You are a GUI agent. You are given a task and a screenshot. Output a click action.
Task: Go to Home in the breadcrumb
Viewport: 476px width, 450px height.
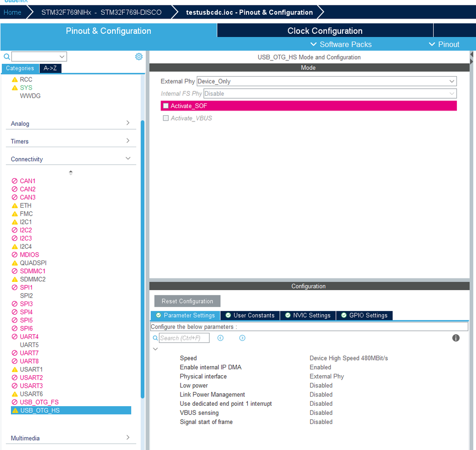pyautogui.click(x=12, y=12)
